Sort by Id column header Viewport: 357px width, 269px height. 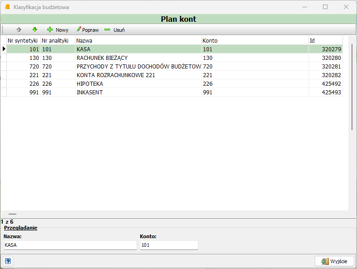[326, 40]
